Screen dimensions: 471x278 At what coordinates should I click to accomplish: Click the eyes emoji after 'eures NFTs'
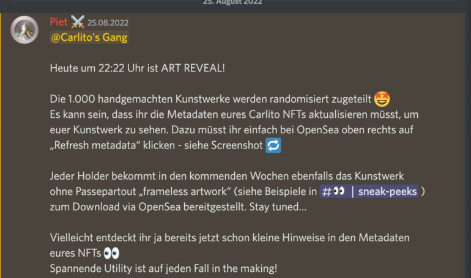111,253
